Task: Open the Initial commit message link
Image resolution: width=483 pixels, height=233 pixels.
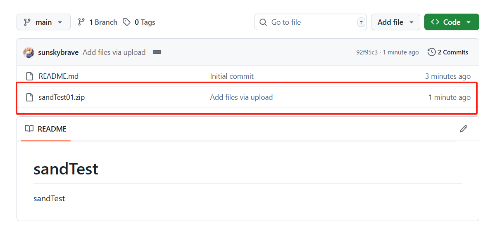Action: tap(232, 76)
